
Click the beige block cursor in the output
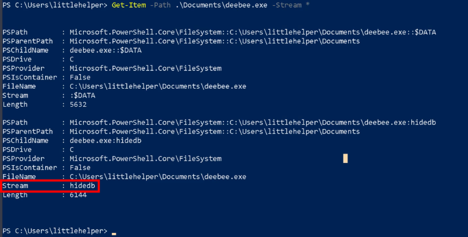[346, 158]
